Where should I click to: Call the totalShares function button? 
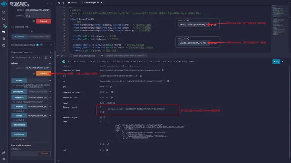tap(19, 134)
